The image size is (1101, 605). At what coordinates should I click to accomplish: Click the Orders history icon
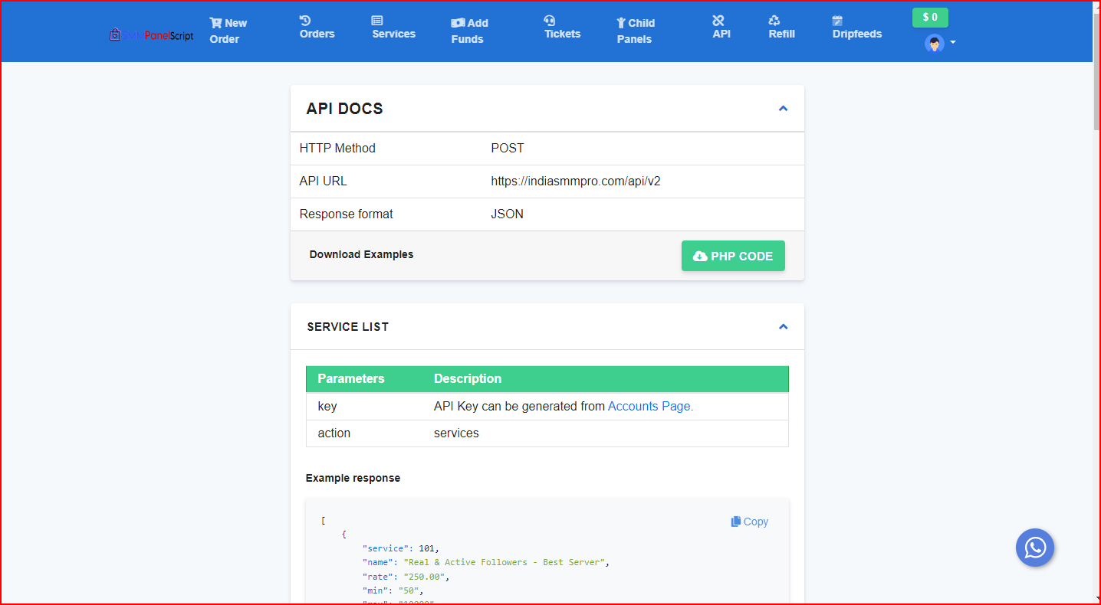[x=305, y=21]
